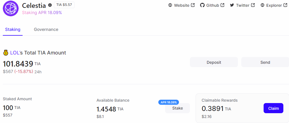Screen dimensions: 289x123
Task: Click the external-link arrow after Explorer
Action: click(285, 5)
